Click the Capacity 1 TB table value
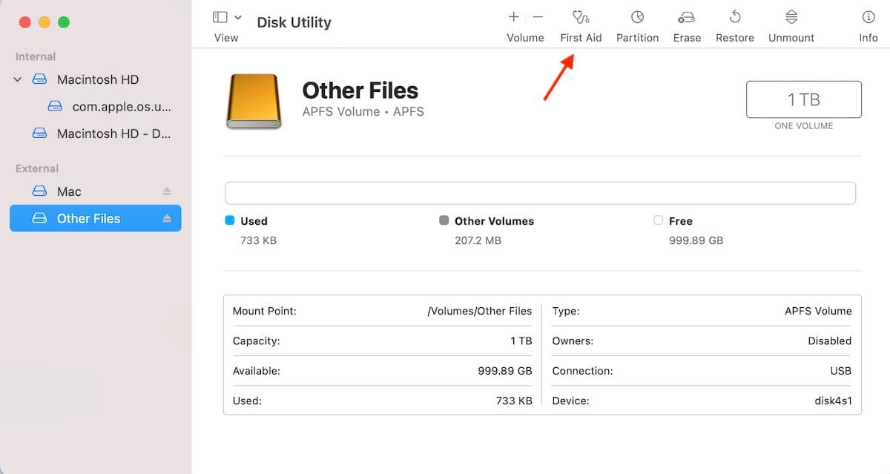This screenshot has height=474, width=890. 521,340
